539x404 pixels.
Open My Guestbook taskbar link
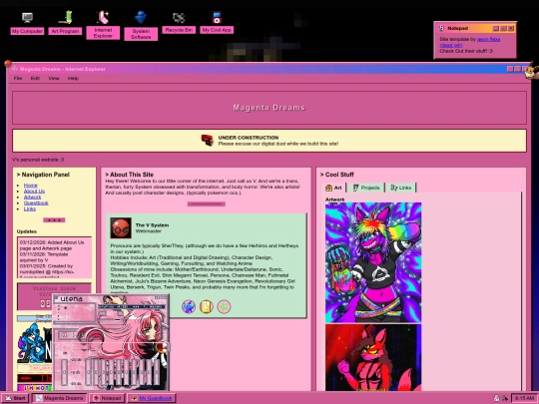[x=152, y=398]
